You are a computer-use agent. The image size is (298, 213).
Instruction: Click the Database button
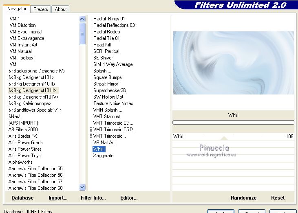tap(22, 198)
